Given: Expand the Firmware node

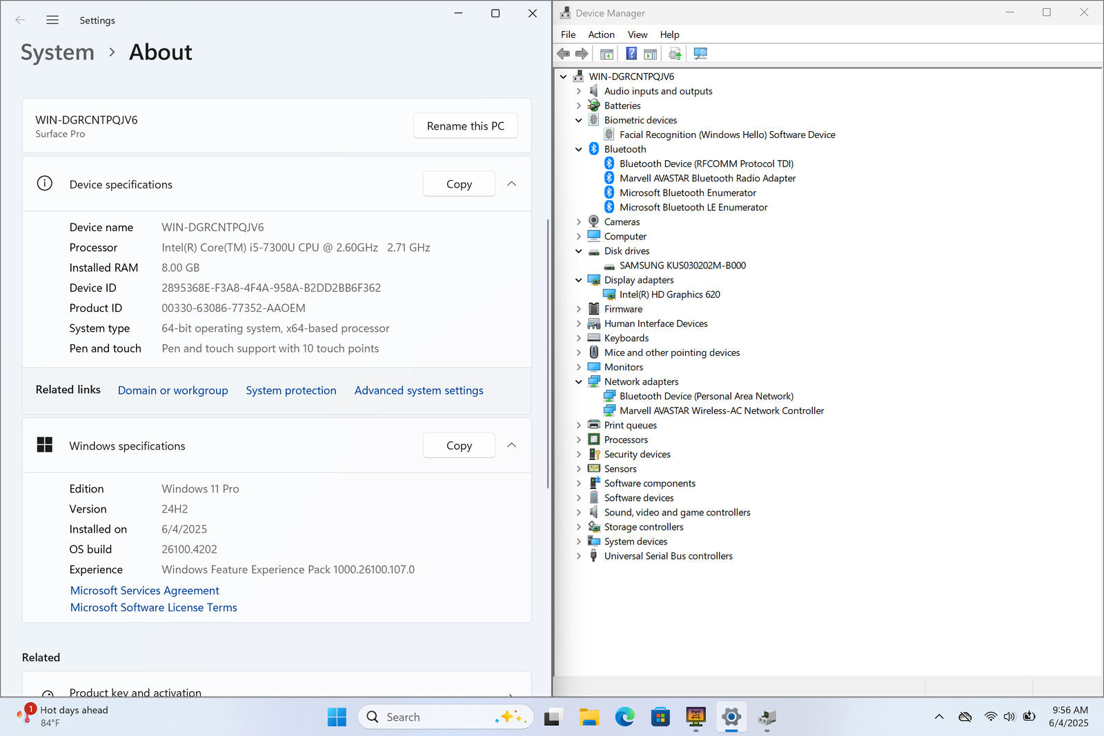Looking at the screenshot, I should pos(579,309).
